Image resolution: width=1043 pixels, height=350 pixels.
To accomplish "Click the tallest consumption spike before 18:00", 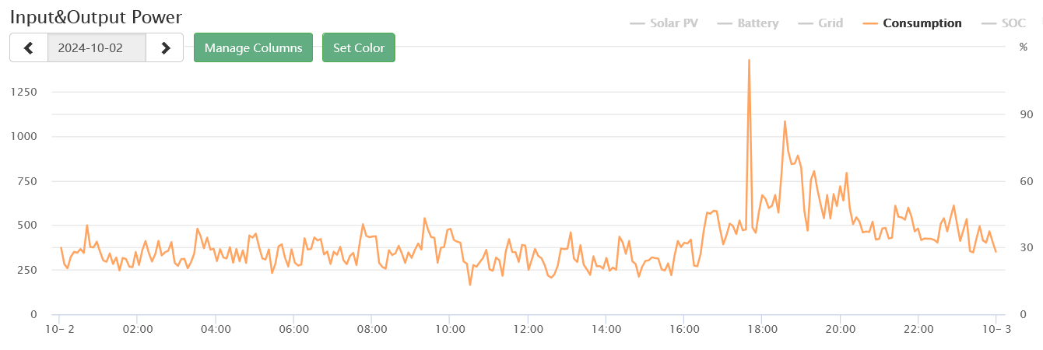I will coord(749,60).
